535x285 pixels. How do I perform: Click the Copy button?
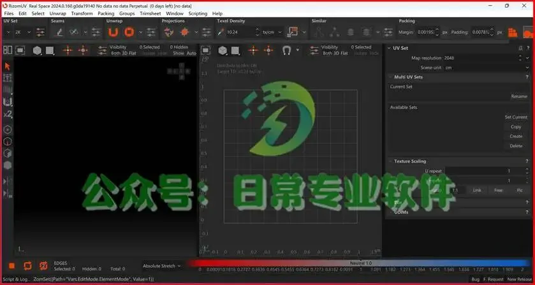[x=516, y=127]
